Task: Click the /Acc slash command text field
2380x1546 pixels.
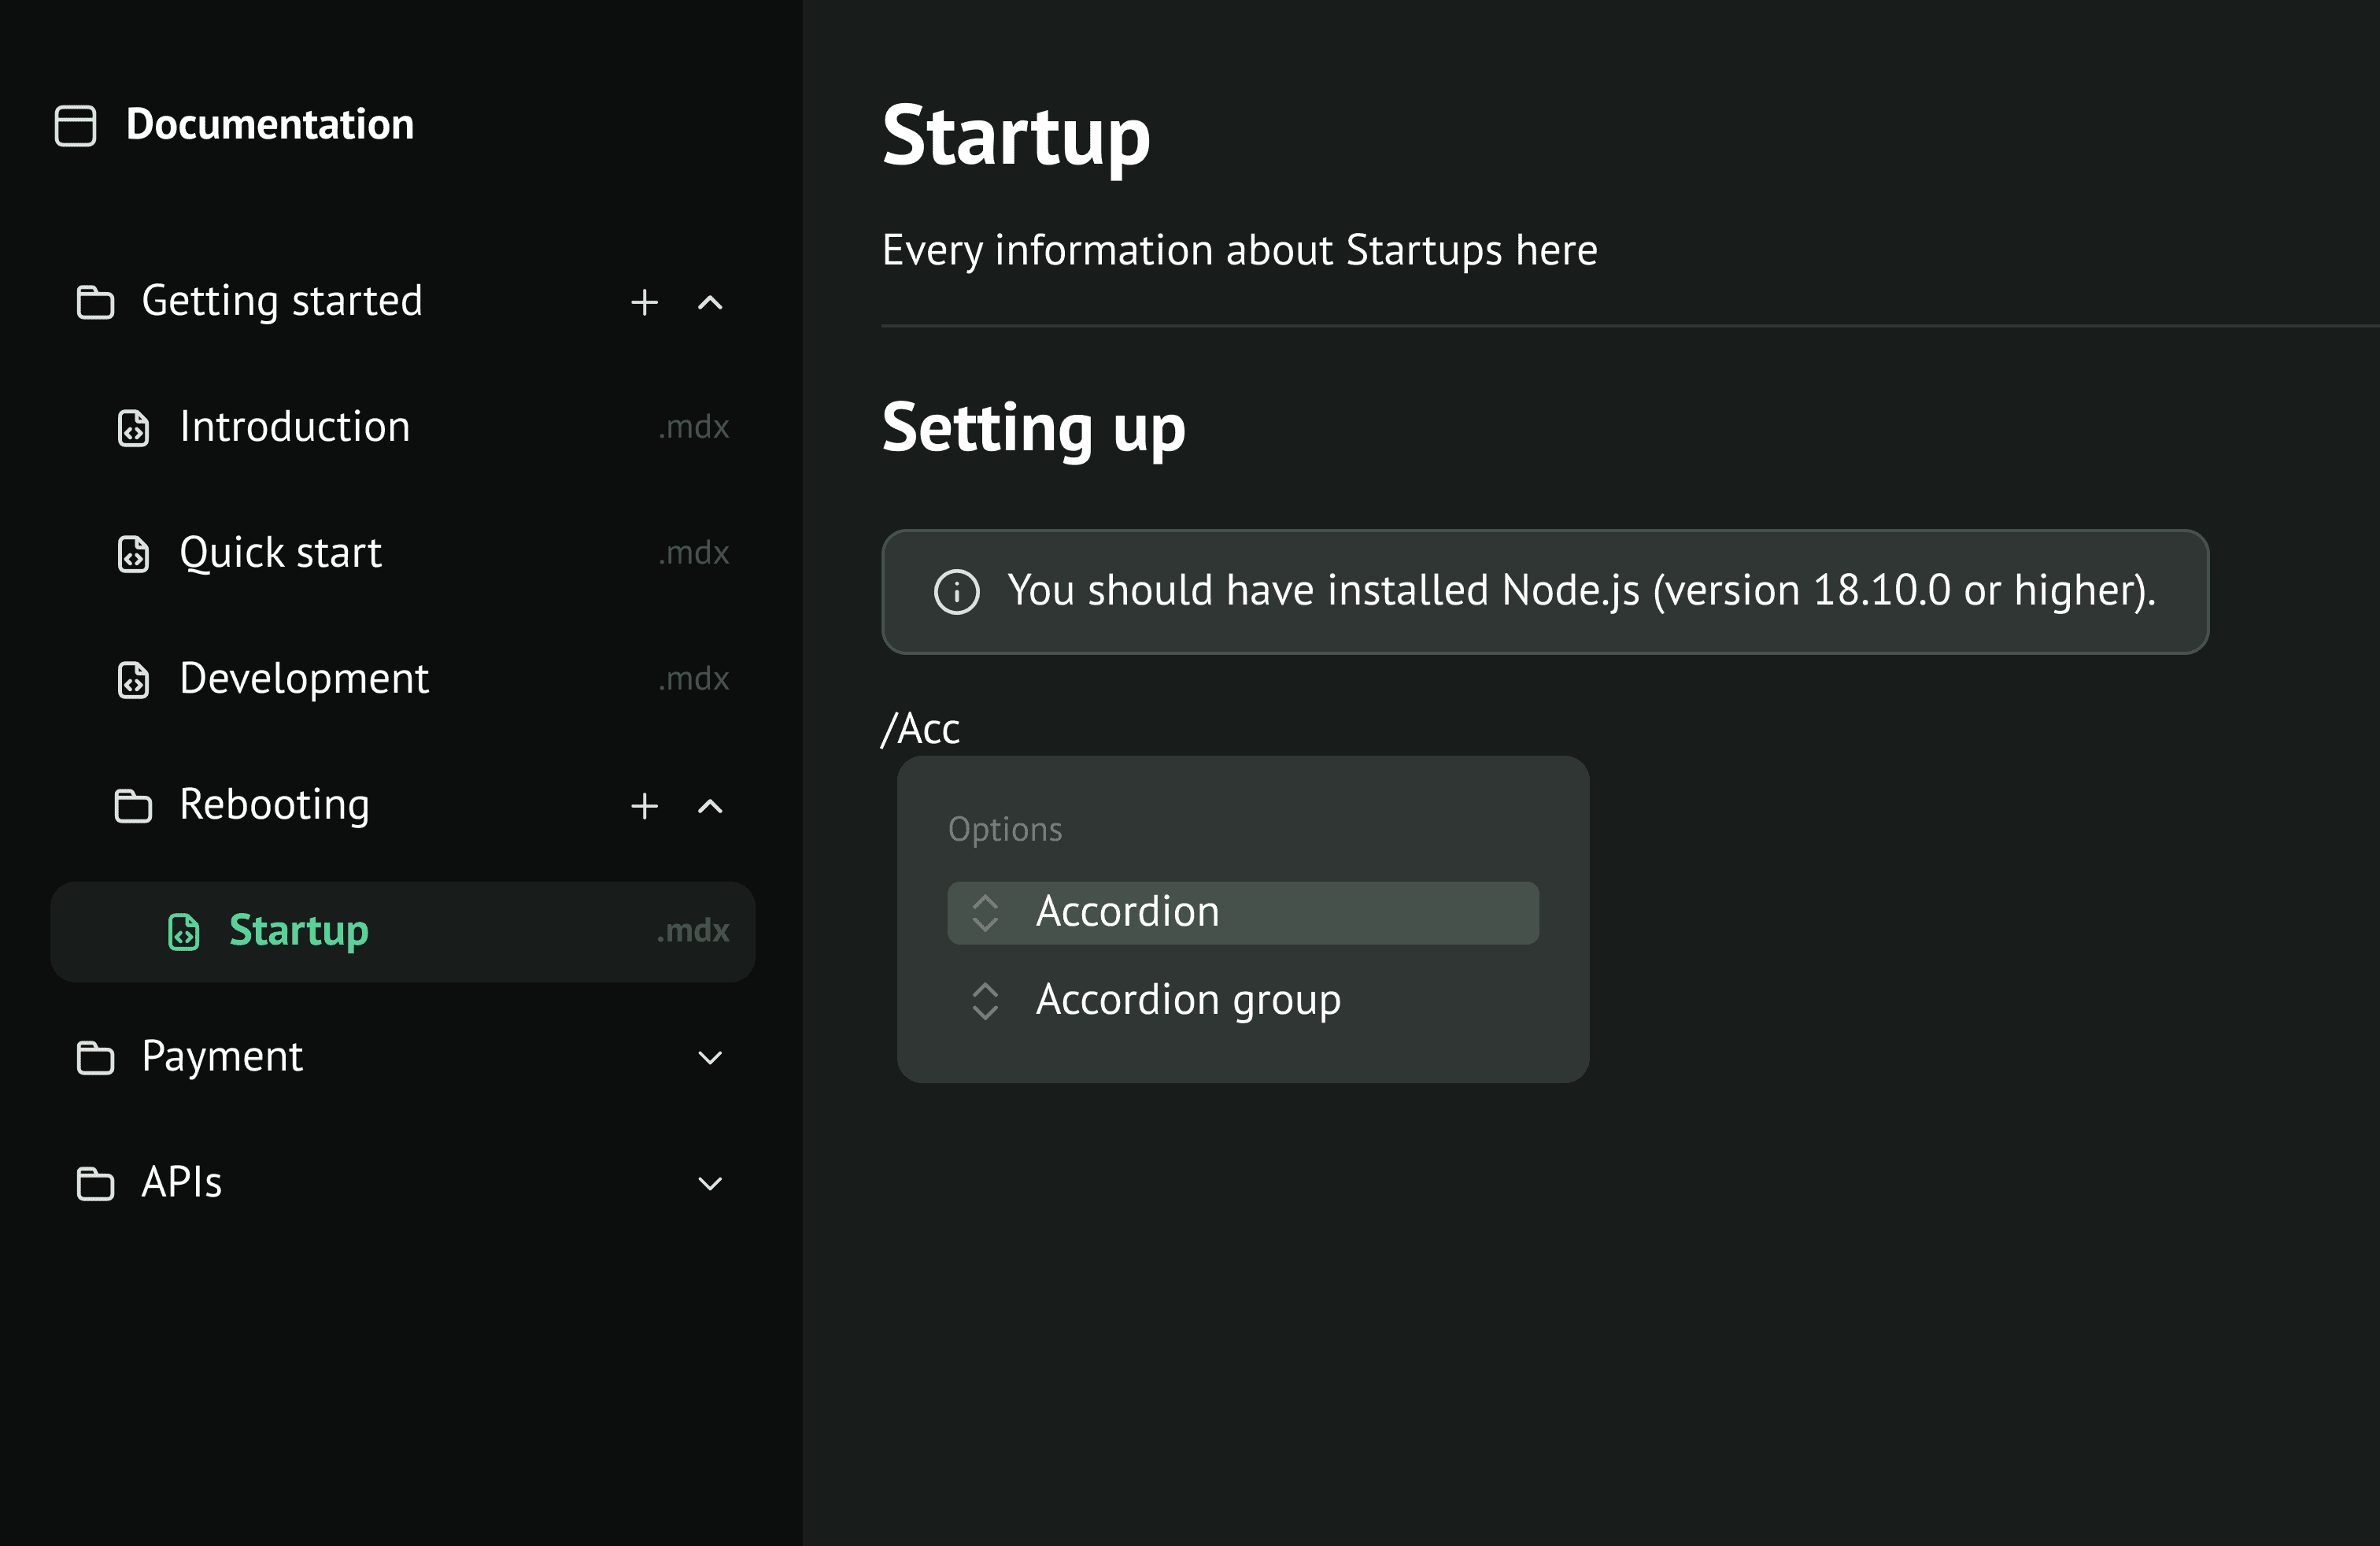Action: coord(921,729)
